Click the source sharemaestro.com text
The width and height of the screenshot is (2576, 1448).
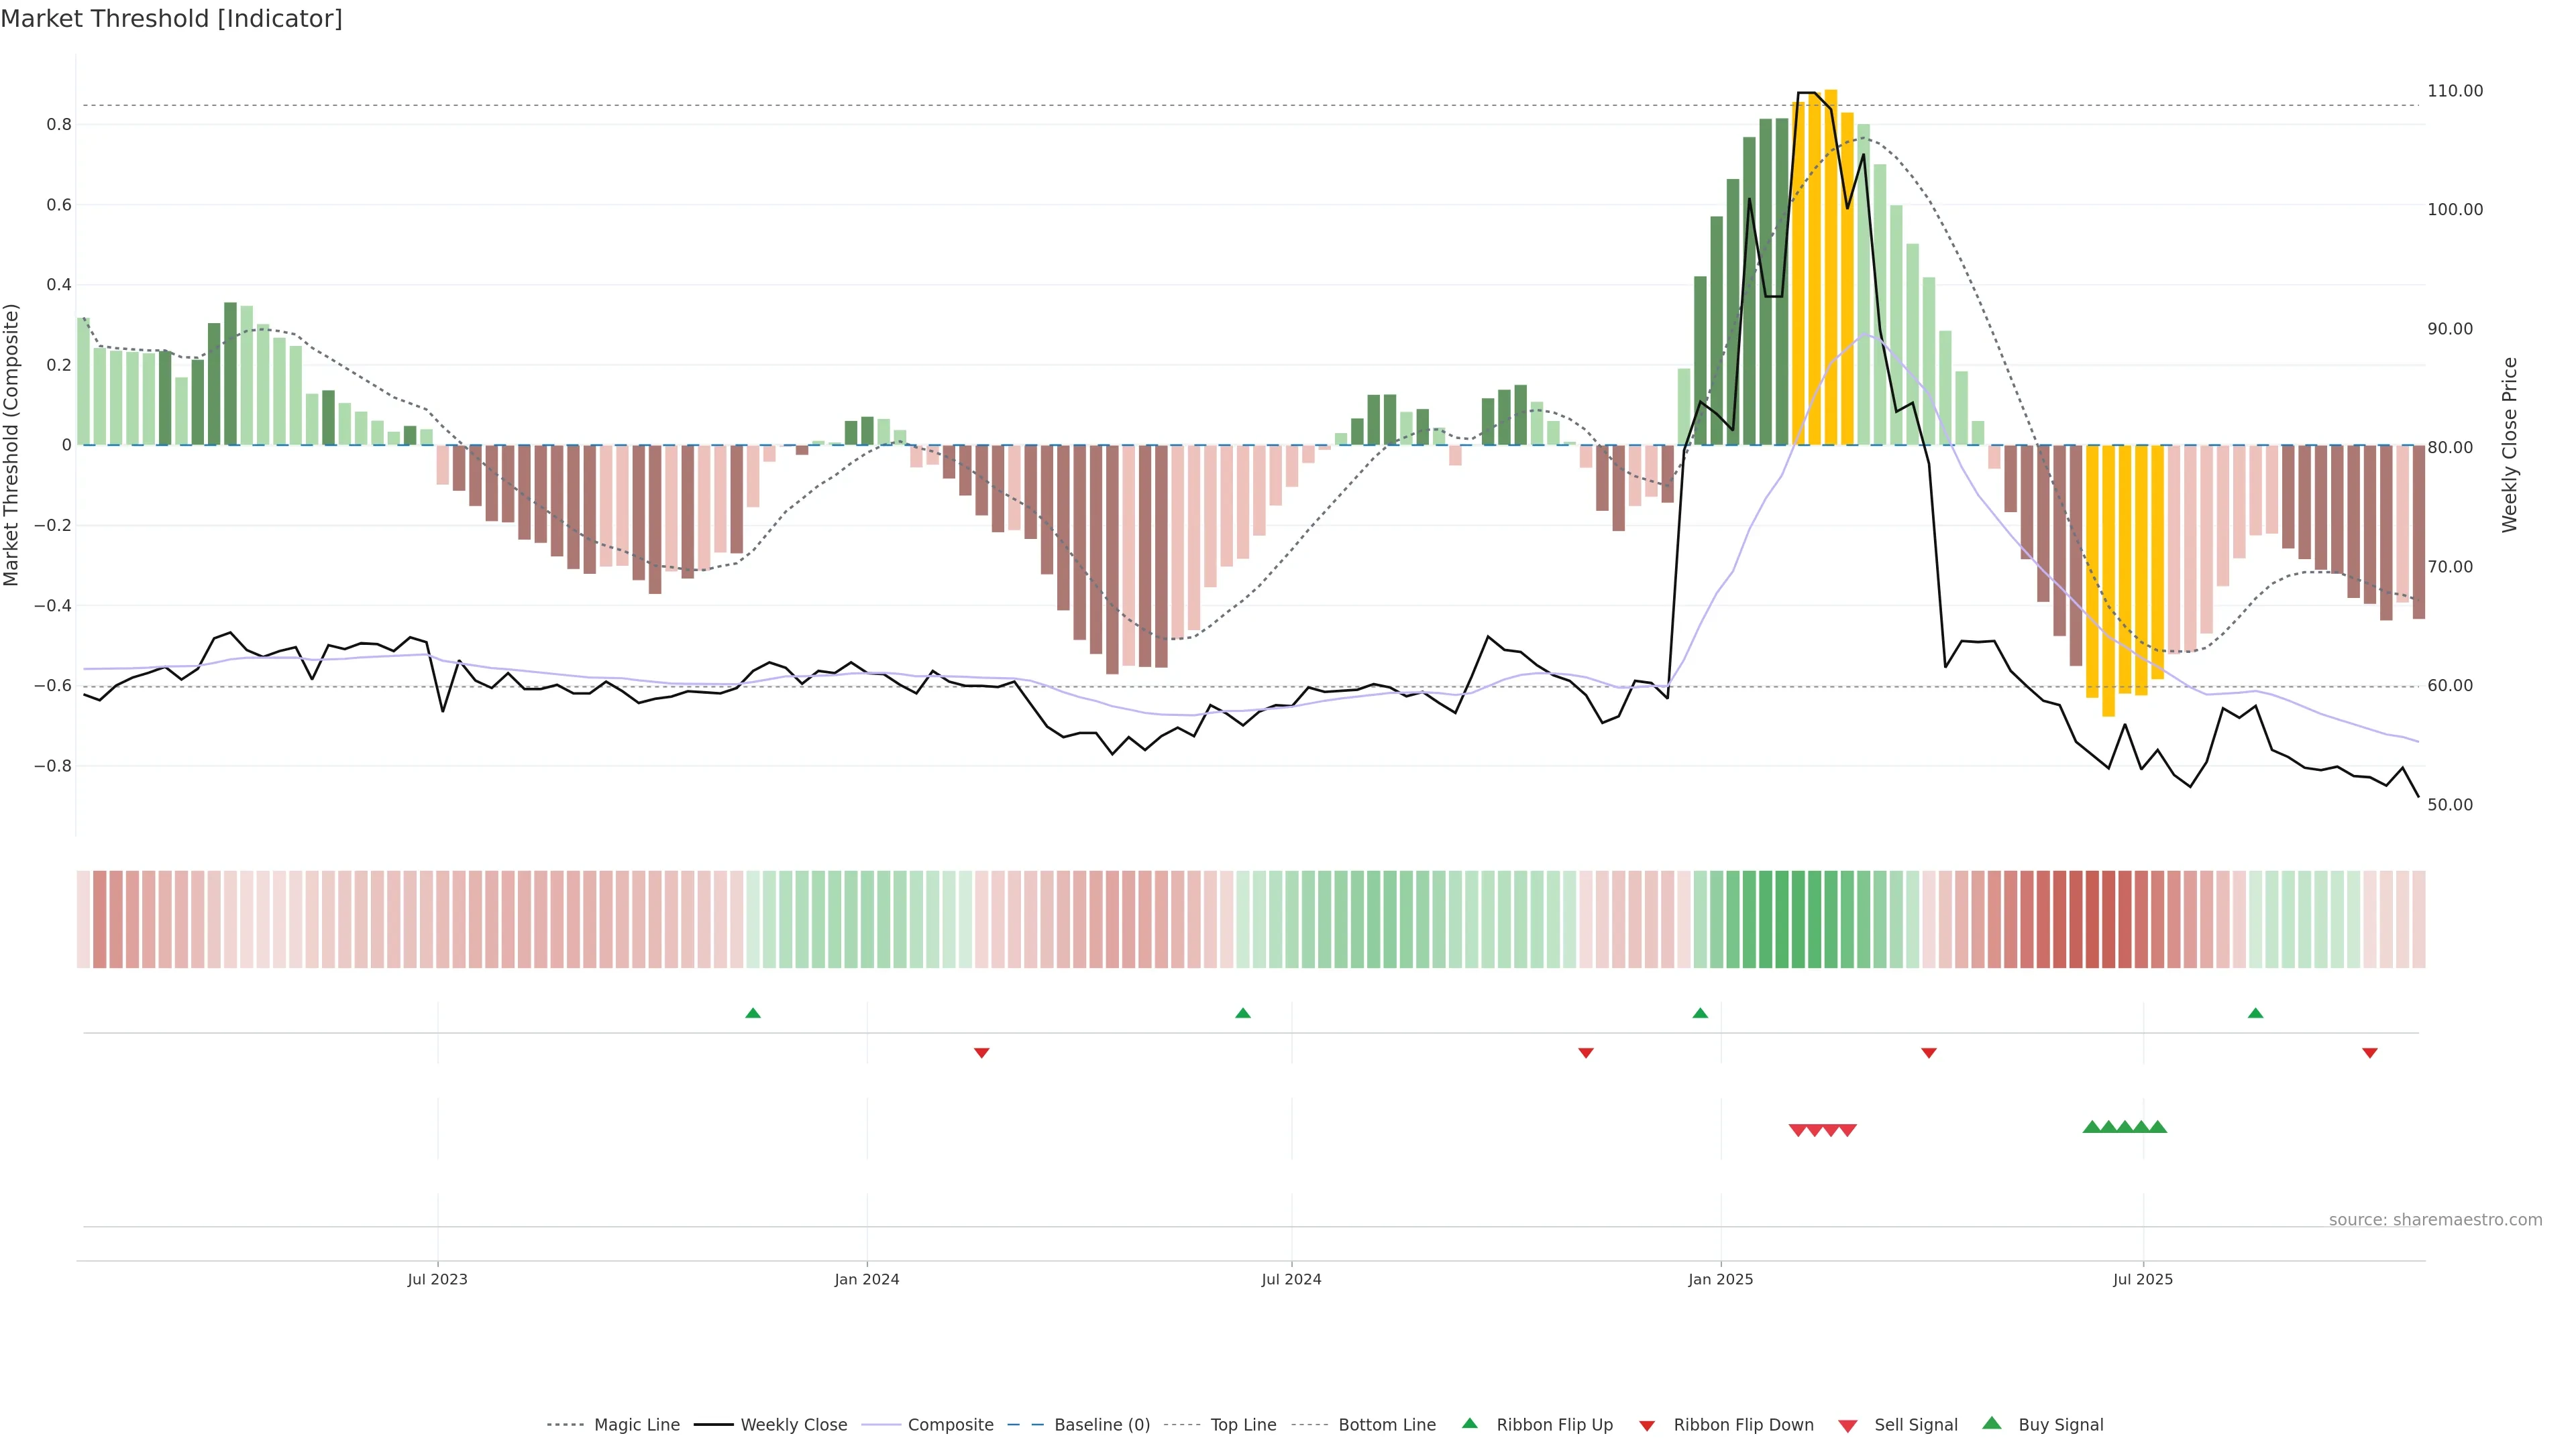(2435, 1220)
